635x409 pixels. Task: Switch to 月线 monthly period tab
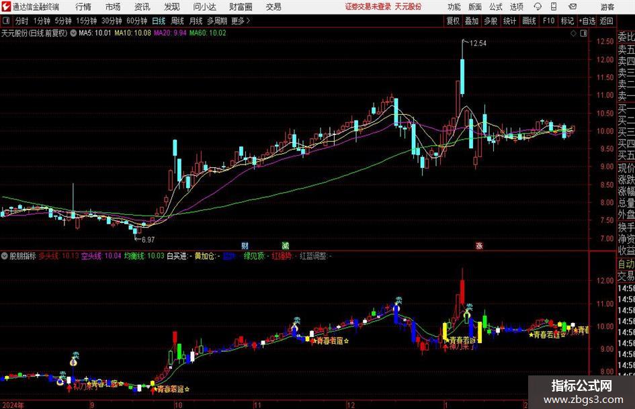(x=196, y=21)
